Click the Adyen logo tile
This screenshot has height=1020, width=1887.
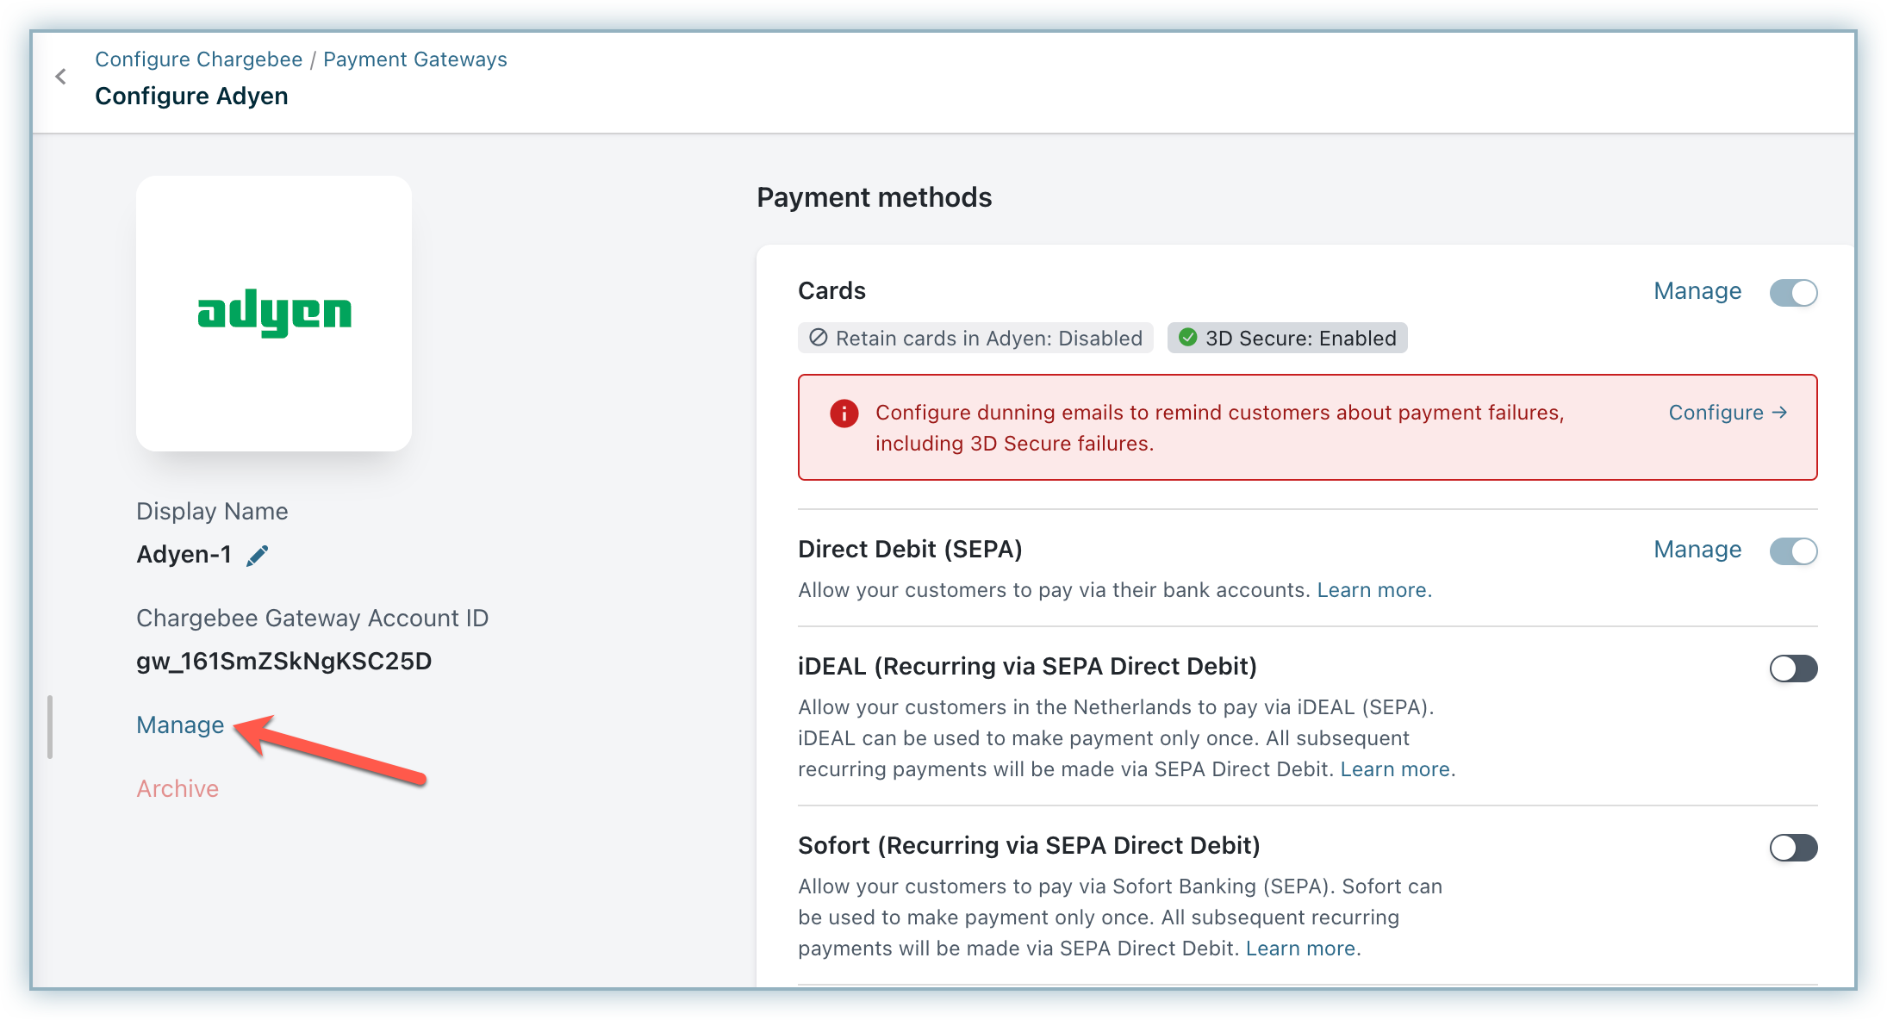click(x=274, y=314)
